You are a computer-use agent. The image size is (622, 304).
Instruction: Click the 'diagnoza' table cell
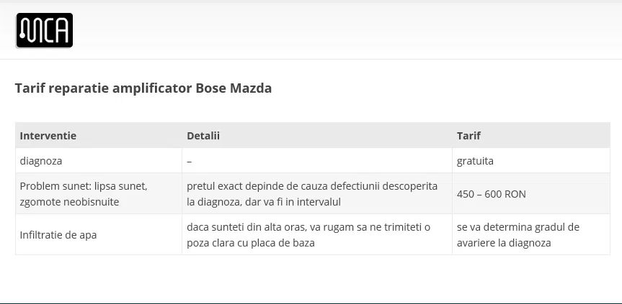tap(41, 161)
